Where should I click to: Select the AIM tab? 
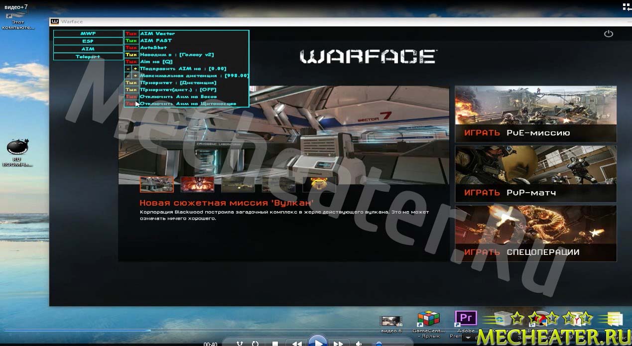click(x=88, y=49)
